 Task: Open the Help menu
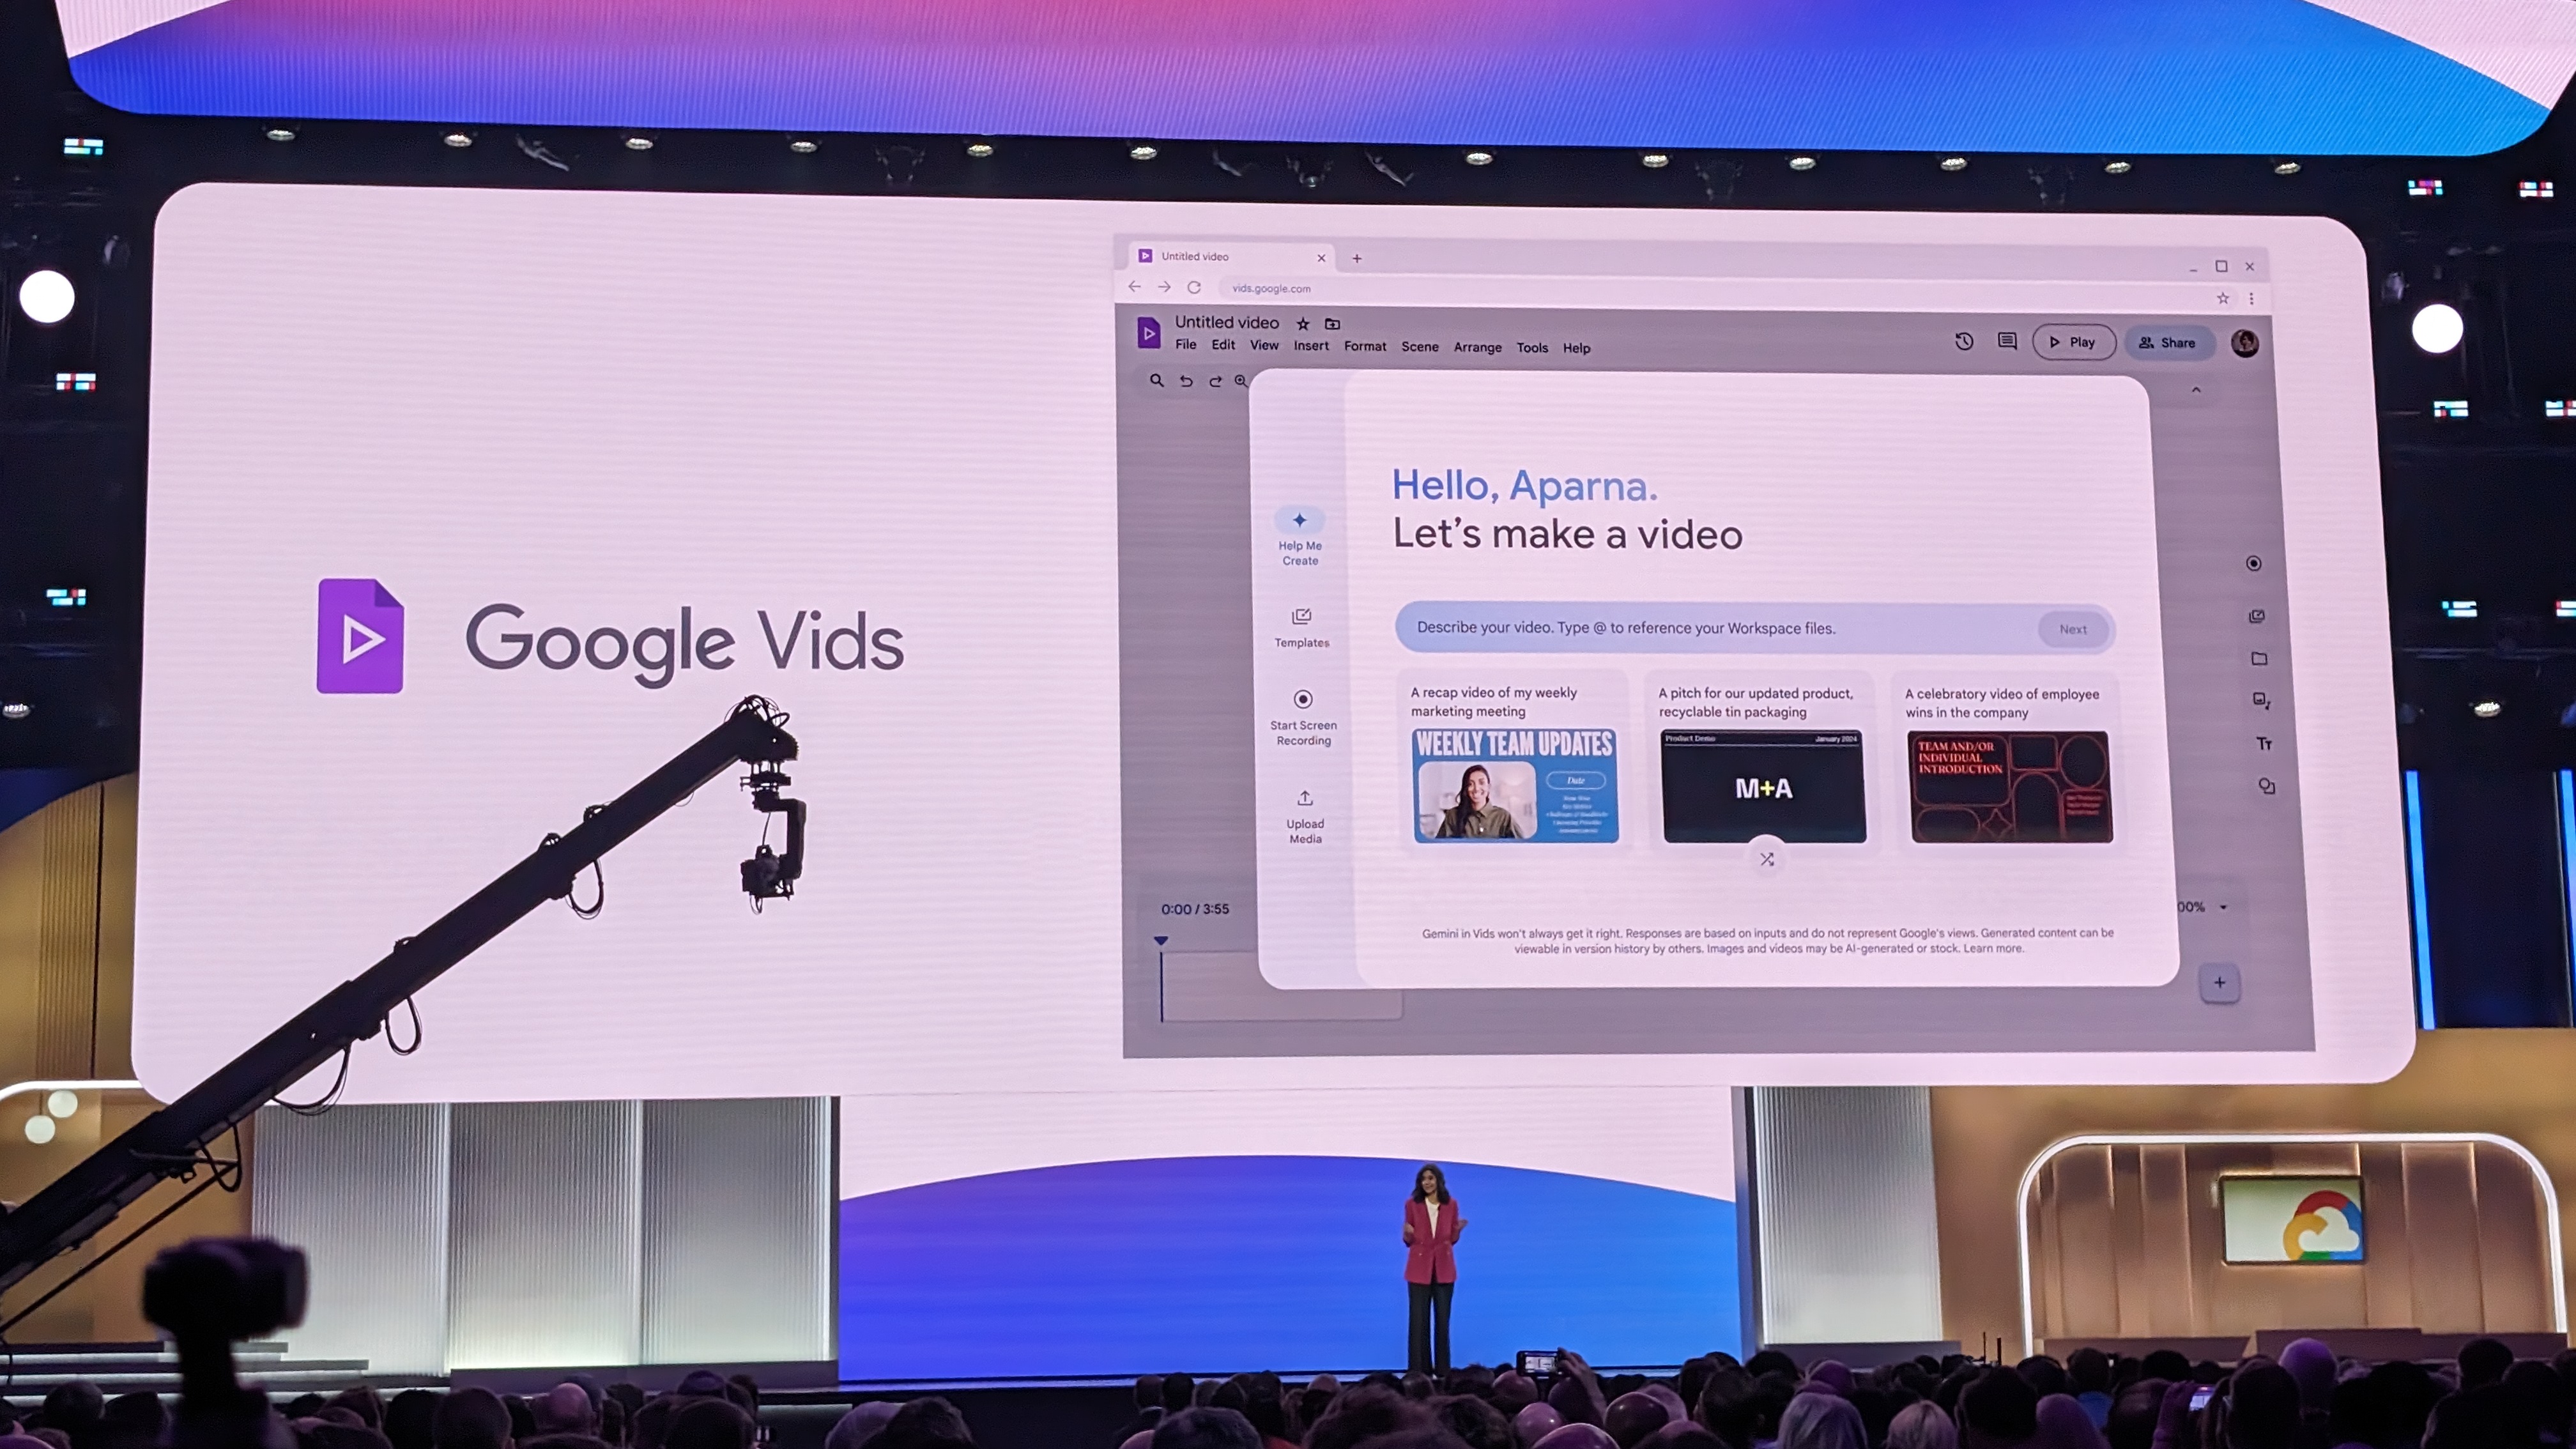[1576, 348]
